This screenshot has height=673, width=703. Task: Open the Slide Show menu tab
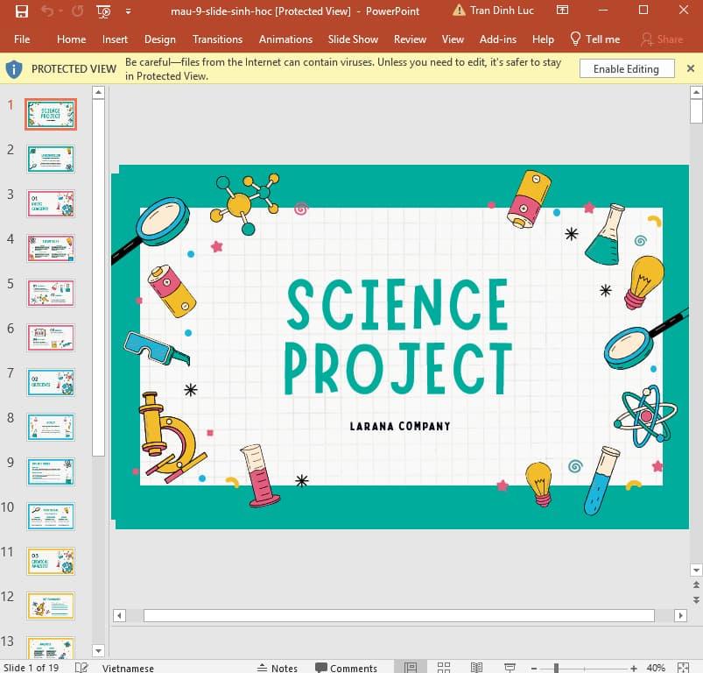tap(353, 39)
